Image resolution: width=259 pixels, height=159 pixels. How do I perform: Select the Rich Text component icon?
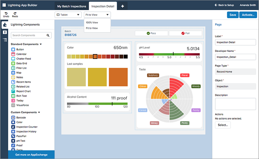pyautogui.click(x=13, y=96)
